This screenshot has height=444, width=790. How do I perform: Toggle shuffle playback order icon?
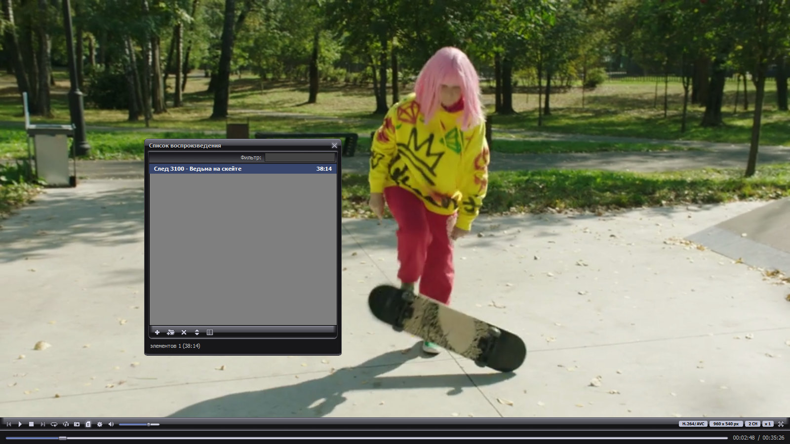point(66,424)
